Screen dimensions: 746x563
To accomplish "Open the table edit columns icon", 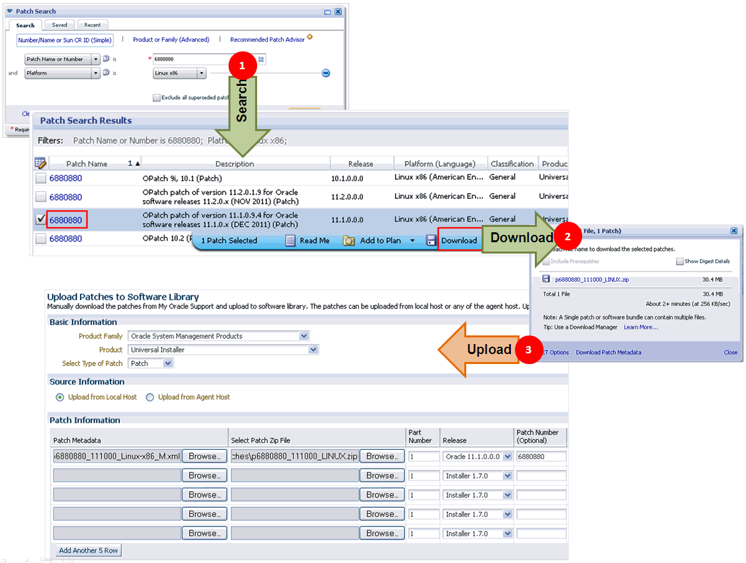I will point(41,163).
